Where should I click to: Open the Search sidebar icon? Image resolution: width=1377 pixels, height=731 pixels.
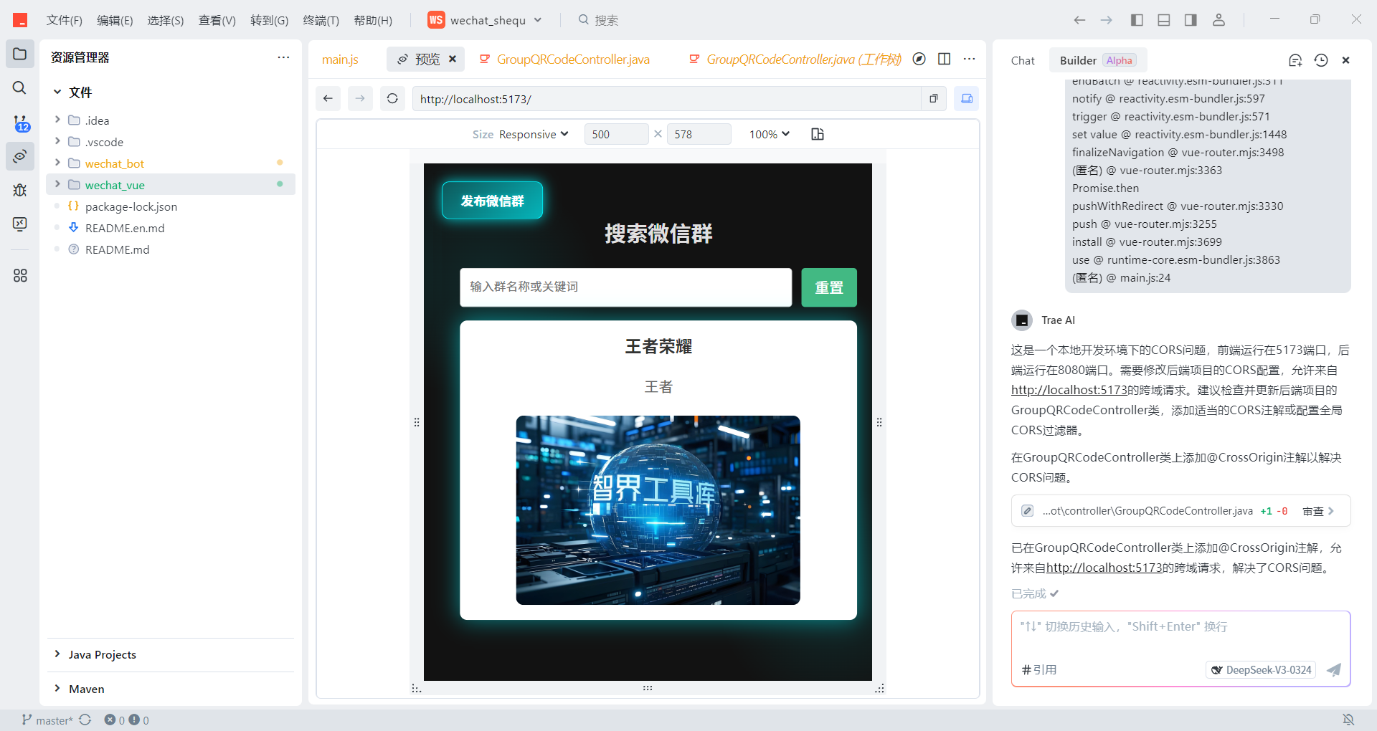coord(20,87)
